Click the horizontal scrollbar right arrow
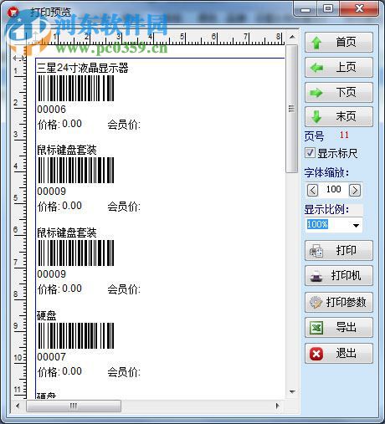 [x=278, y=406]
